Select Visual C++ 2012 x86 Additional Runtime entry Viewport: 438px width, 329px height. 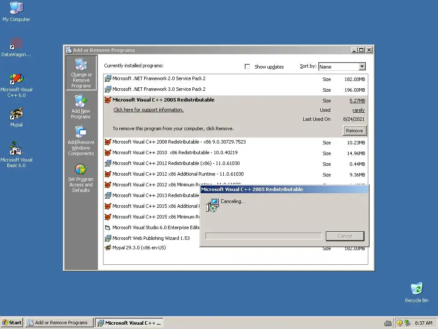pos(236,174)
